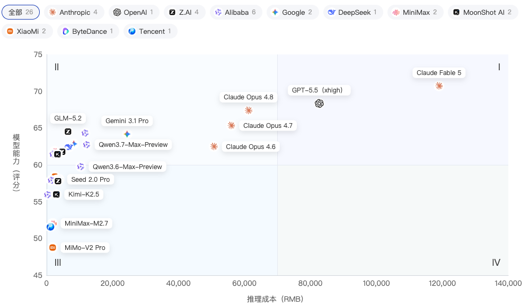Viewport: 529px width, 307px height.
Task: Click the black K marker beside Kimi-K2.5
Action: [56, 194]
